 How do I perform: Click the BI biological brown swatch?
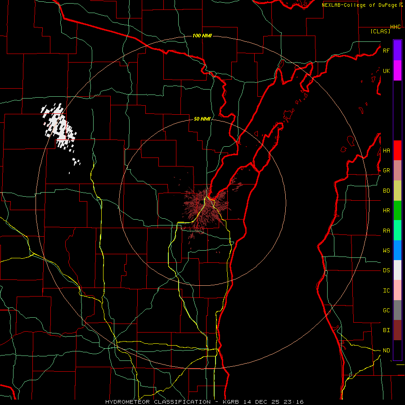tap(397, 330)
